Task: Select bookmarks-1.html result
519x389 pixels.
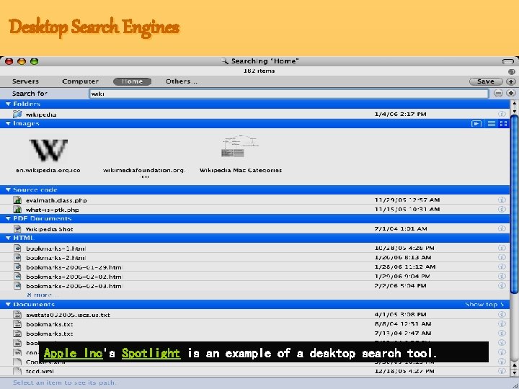Action: coord(56,249)
